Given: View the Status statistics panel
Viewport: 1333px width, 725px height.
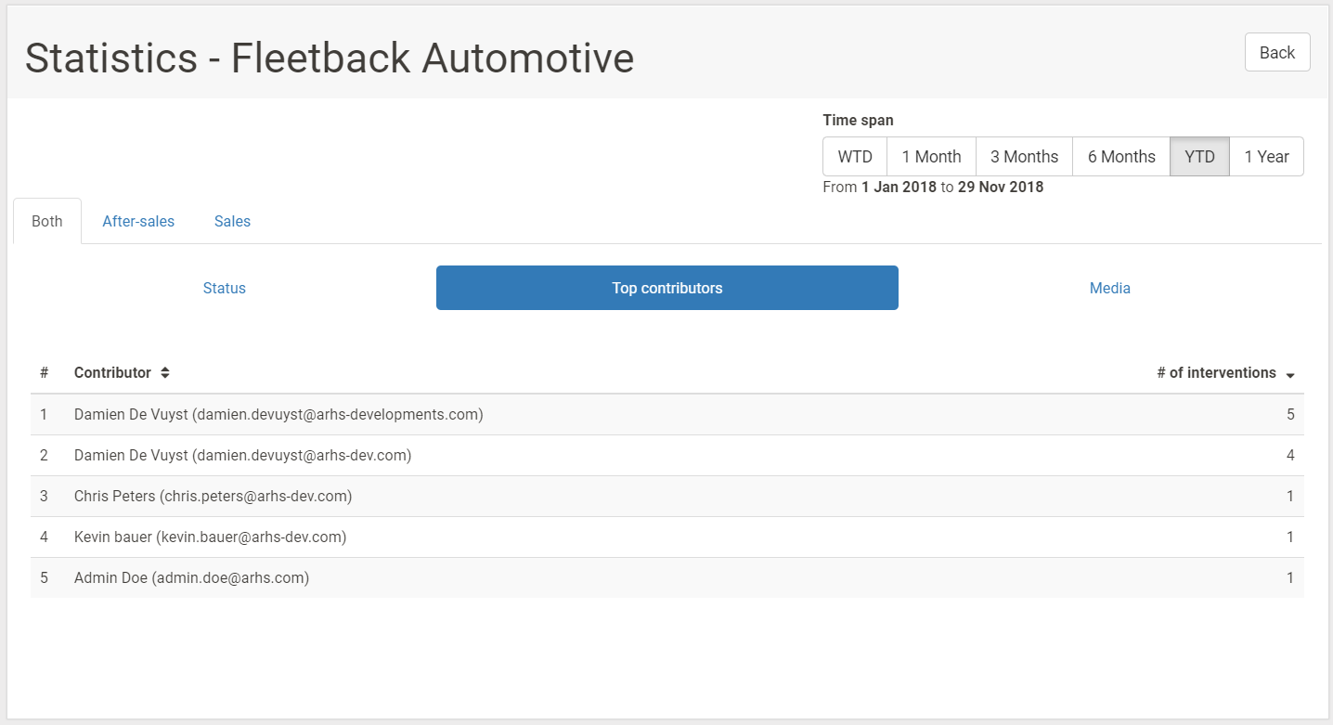Looking at the screenshot, I should pos(224,288).
